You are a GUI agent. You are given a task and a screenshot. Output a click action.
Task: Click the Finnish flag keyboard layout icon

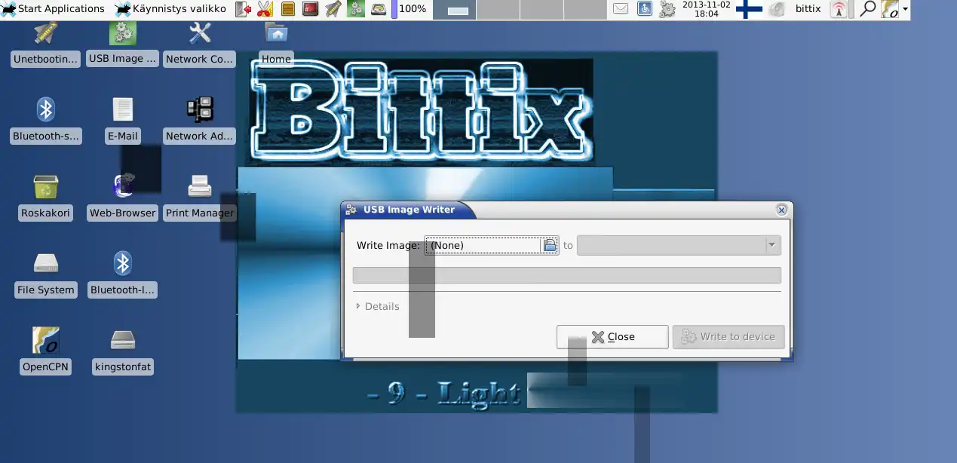(749, 9)
